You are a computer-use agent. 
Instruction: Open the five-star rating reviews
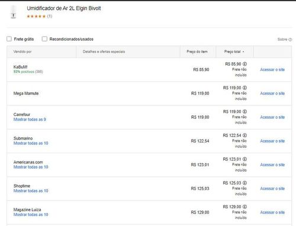pyautogui.click(x=36, y=17)
